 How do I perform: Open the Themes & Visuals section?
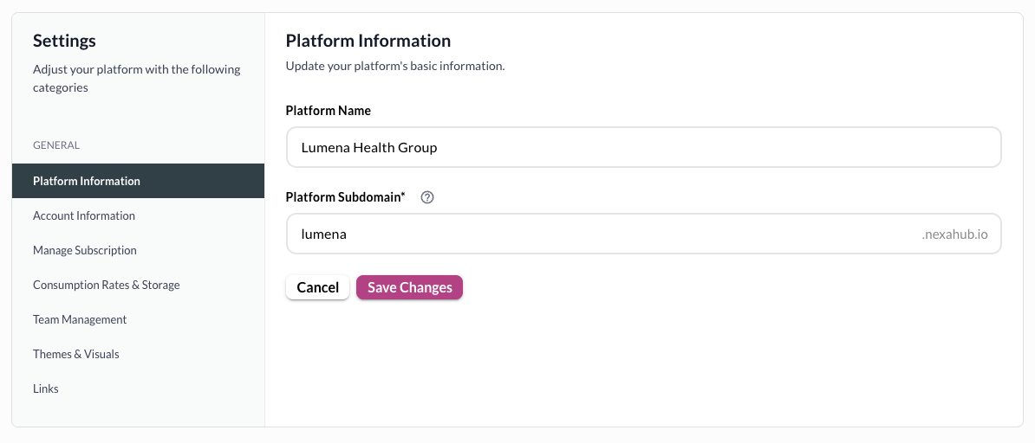76,354
